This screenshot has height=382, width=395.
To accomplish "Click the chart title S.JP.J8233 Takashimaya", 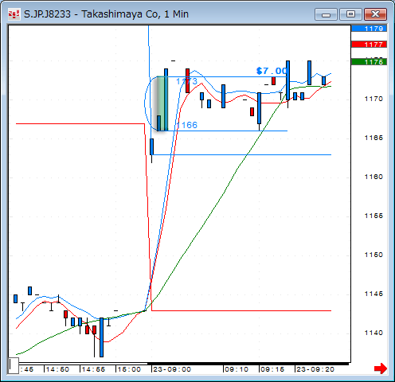I will tap(106, 14).
